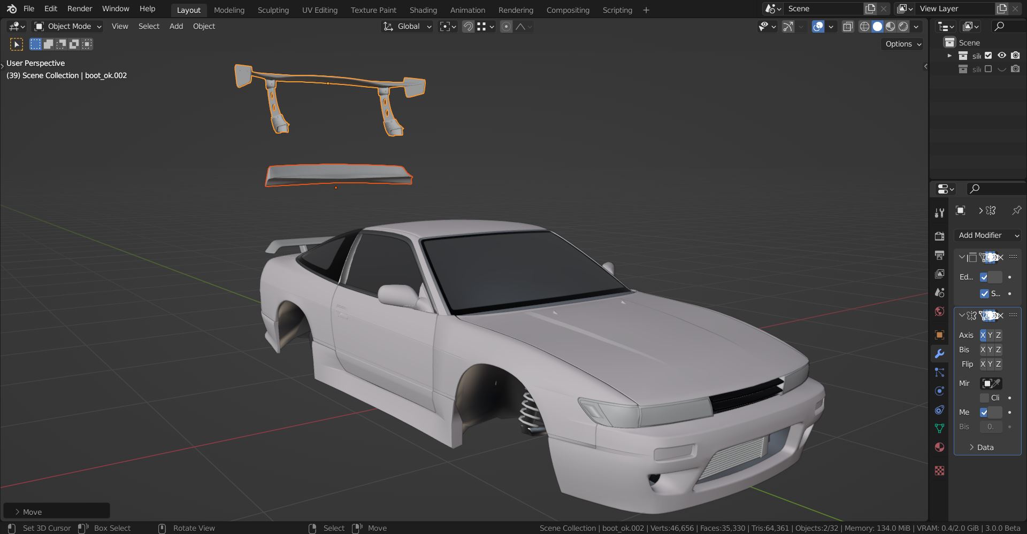
Task: Switch to the Sculpting workspace tab
Action: pos(273,10)
